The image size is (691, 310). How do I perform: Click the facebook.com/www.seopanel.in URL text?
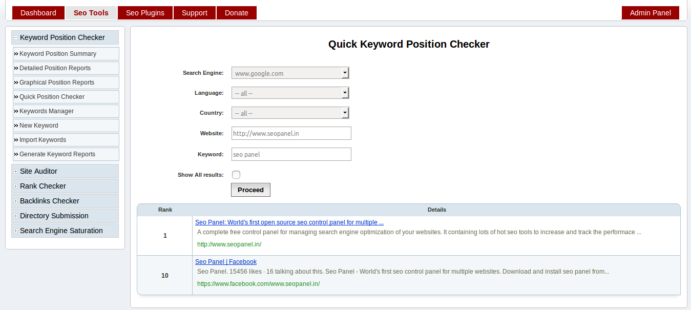[x=258, y=284]
